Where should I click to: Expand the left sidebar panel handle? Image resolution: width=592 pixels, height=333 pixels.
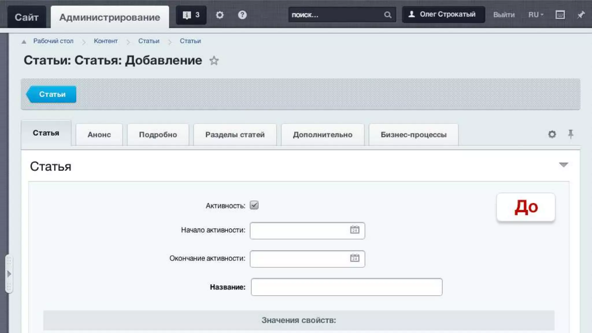[x=9, y=274]
